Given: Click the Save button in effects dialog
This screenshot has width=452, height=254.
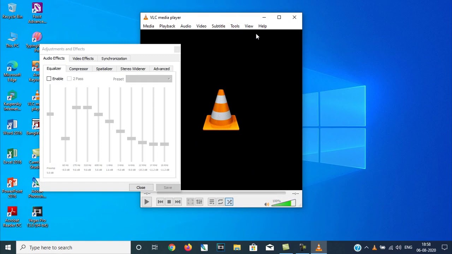Looking at the screenshot, I should 168,187.
